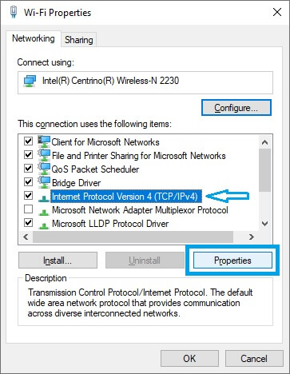The height and width of the screenshot is (374, 290).
Task: Click the Configure... button
Action: pos(236,108)
